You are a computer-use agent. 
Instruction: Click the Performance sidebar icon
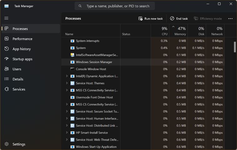pyautogui.click(x=7, y=39)
